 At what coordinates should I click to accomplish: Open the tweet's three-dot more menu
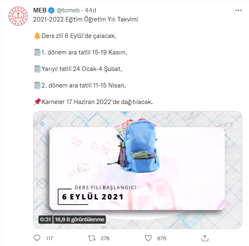coord(238,10)
